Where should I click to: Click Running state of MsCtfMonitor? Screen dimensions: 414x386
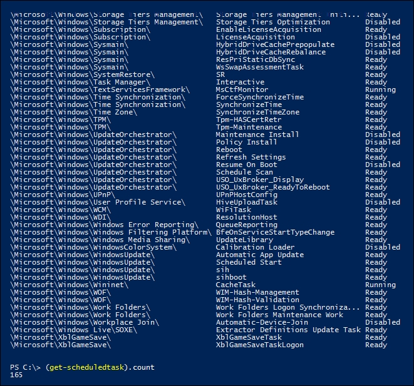click(380, 89)
